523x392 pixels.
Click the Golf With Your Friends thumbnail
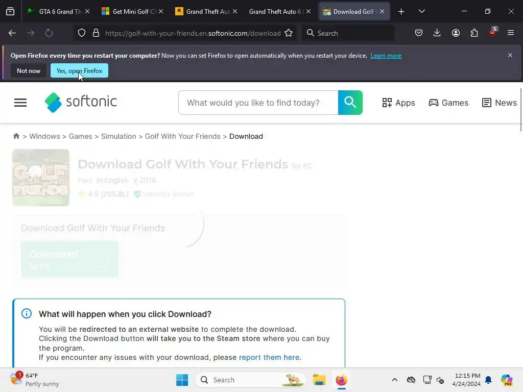[x=41, y=177]
